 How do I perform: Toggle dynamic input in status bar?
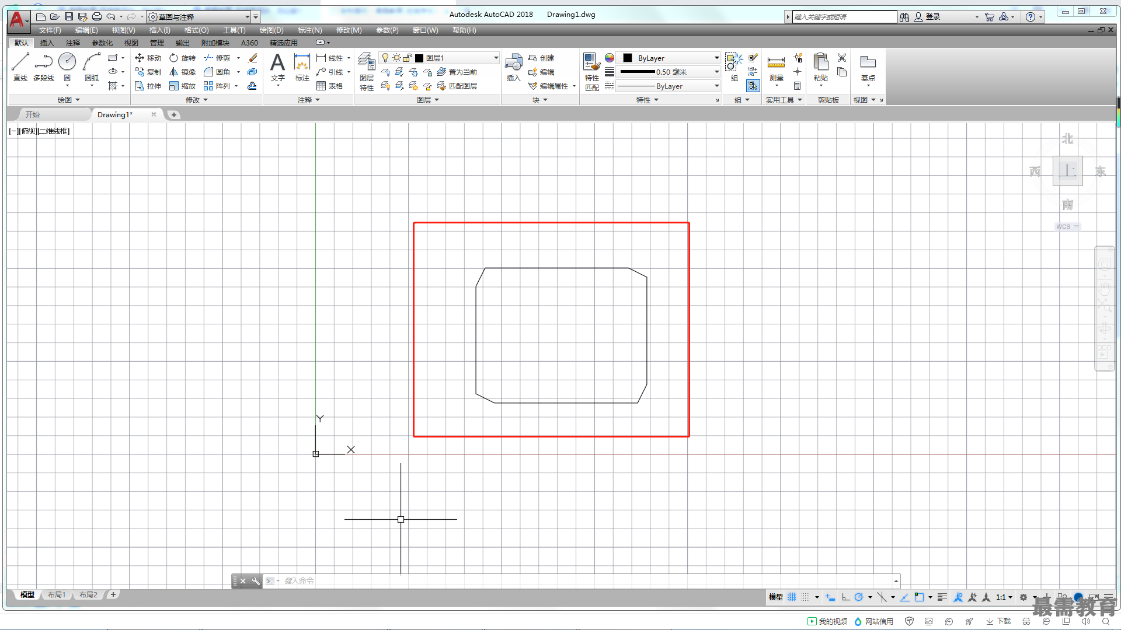click(x=830, y=597)
